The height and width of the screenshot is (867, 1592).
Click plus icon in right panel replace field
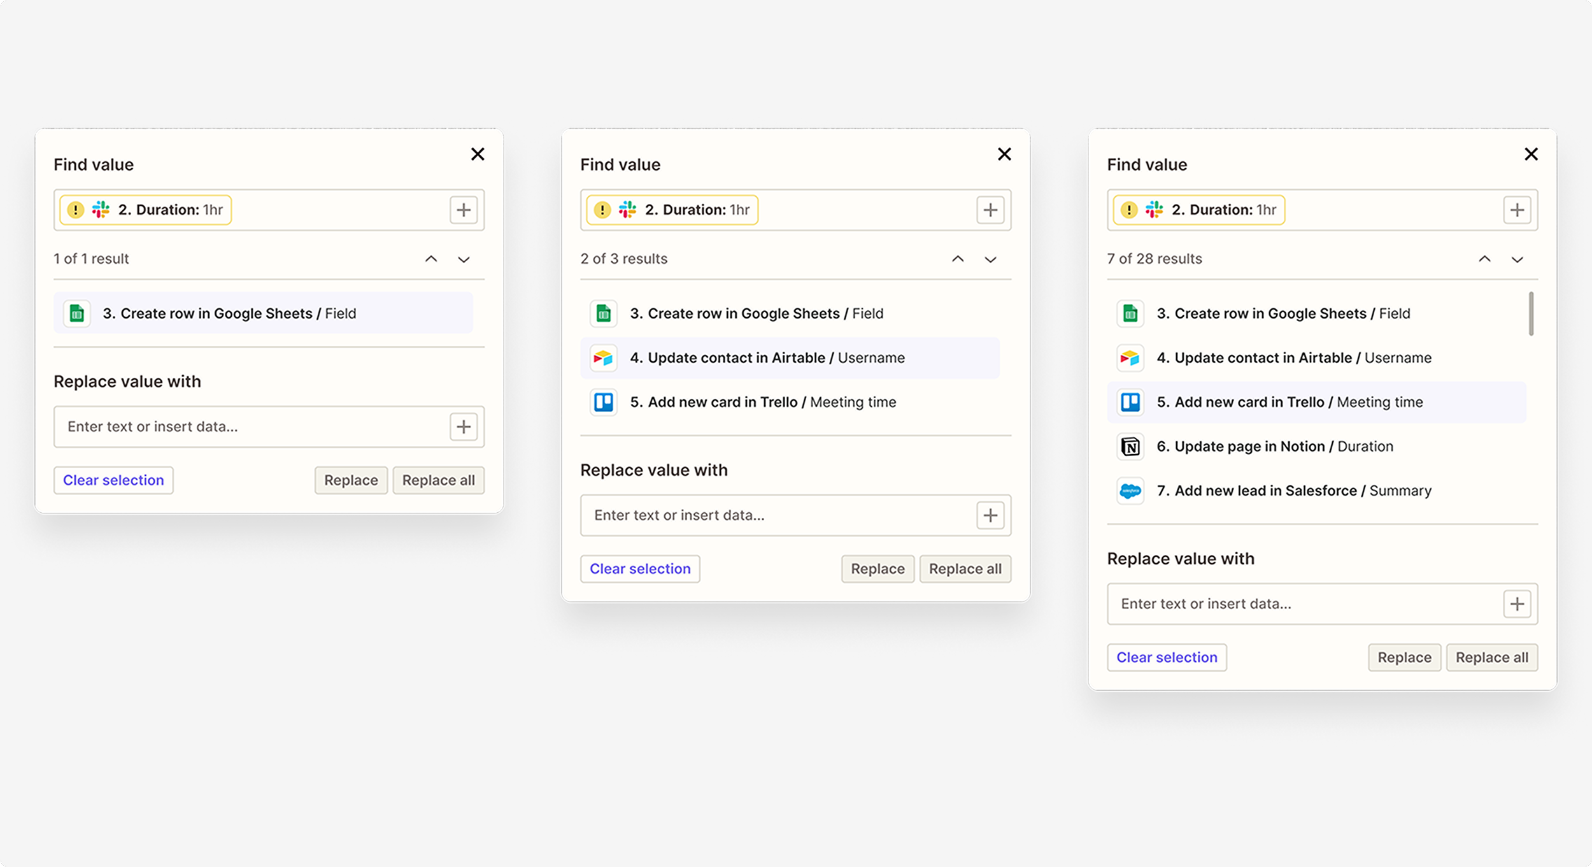[1517, 604]
